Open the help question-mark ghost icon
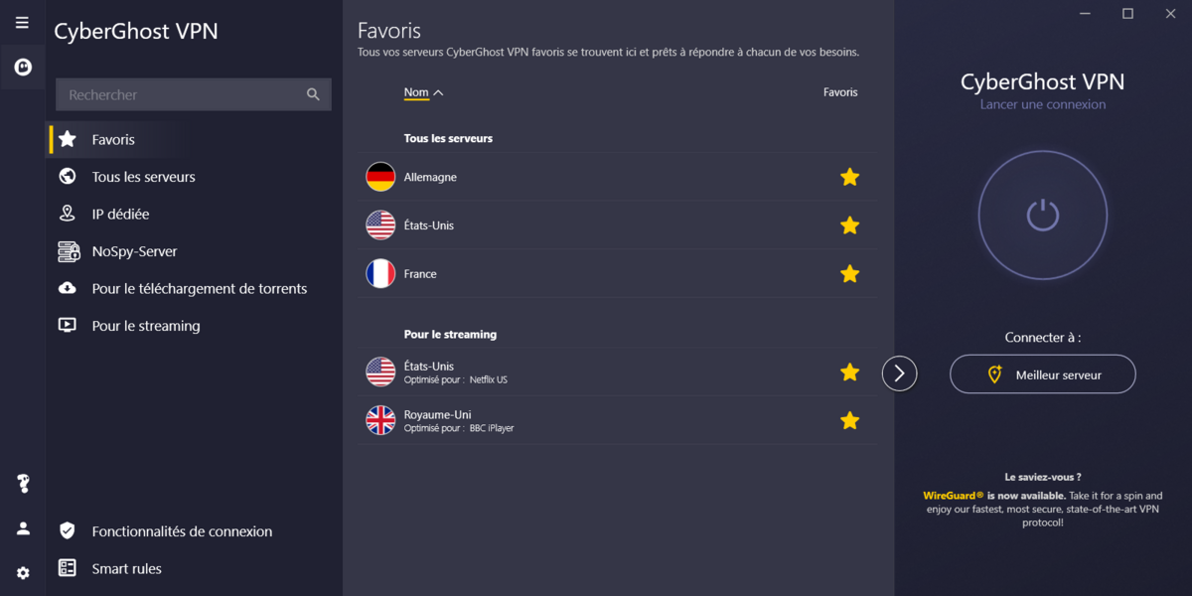 click(x=23, y=484)
